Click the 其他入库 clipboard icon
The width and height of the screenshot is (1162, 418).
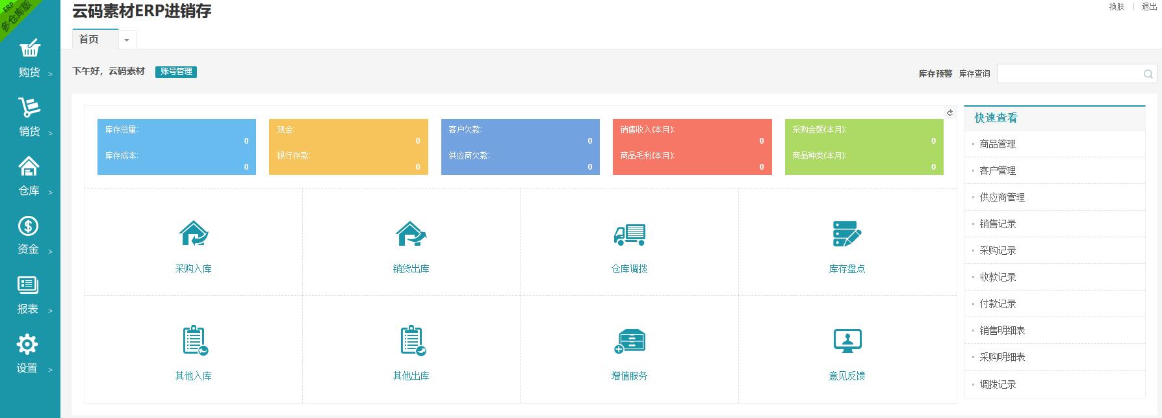coord(194,341)
